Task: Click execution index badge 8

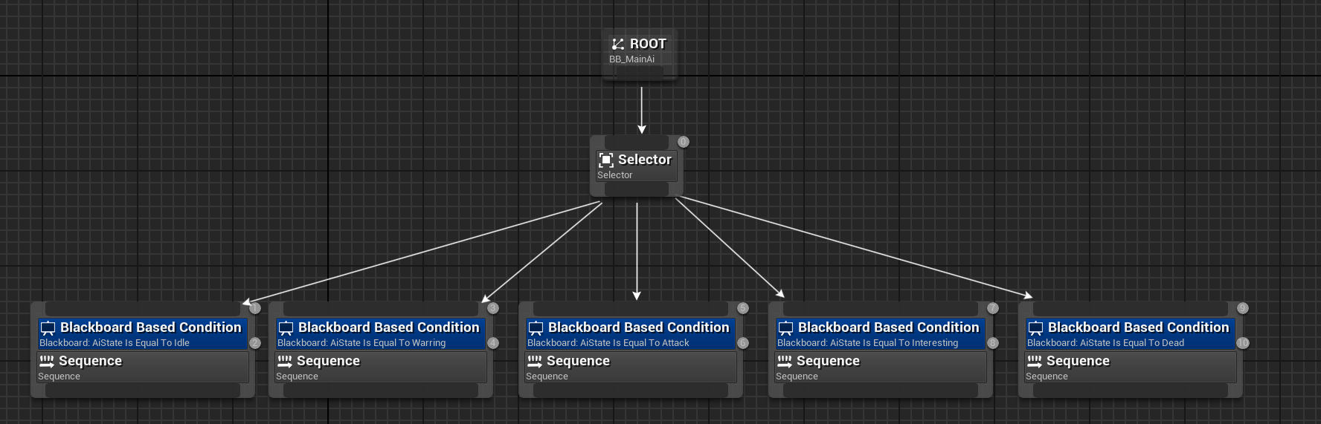Action: click(993, 343)
